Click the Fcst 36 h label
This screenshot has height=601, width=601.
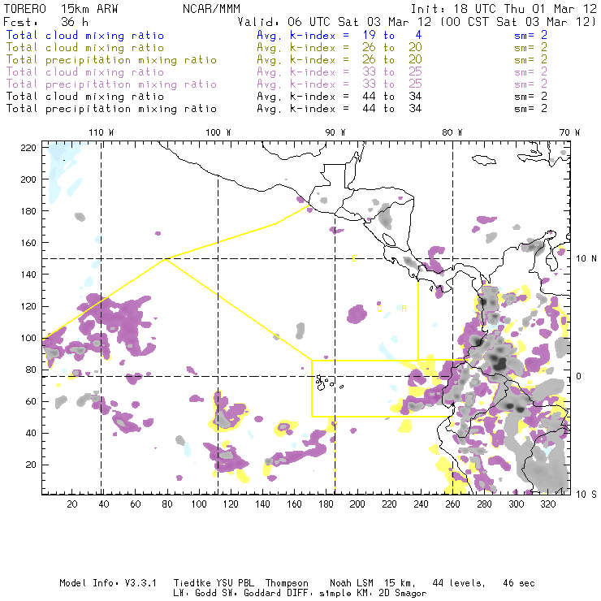click(x=41, y=22)
